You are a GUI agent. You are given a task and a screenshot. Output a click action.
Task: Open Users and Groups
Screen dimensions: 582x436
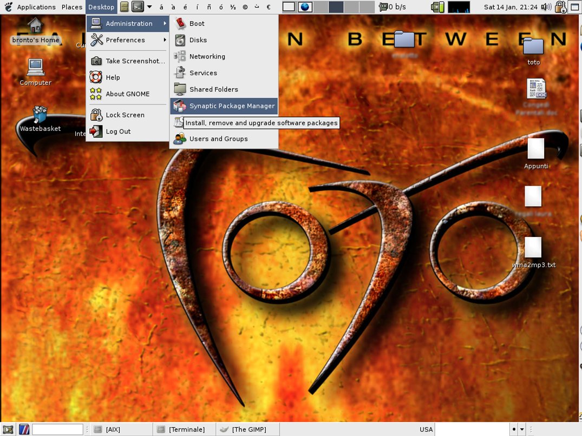pos(224,138)
